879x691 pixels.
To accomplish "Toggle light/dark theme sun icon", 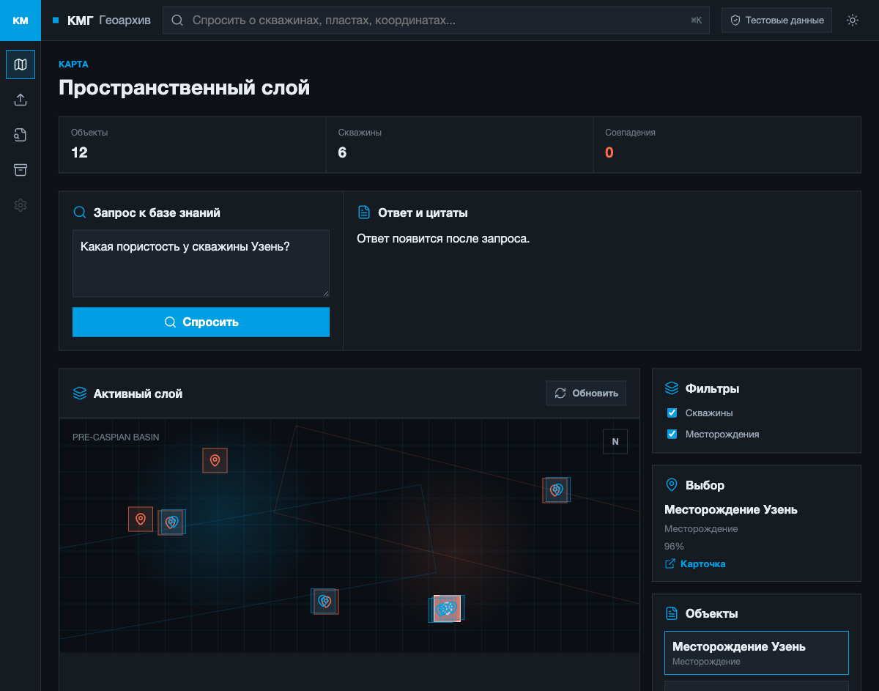I will [x=853, y=21].
